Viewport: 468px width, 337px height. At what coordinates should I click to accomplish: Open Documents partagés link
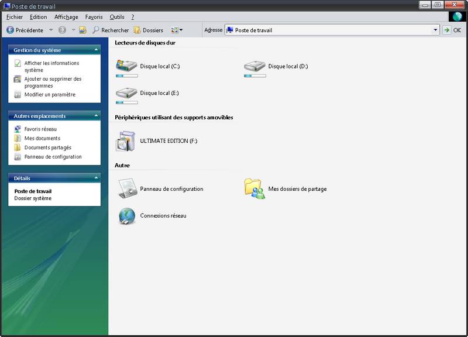point(48,147)
